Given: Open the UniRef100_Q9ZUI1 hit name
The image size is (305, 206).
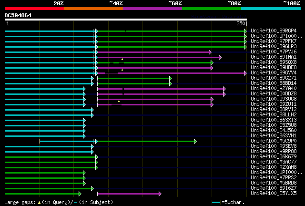Looking at the screenshot, I should 274,104.
